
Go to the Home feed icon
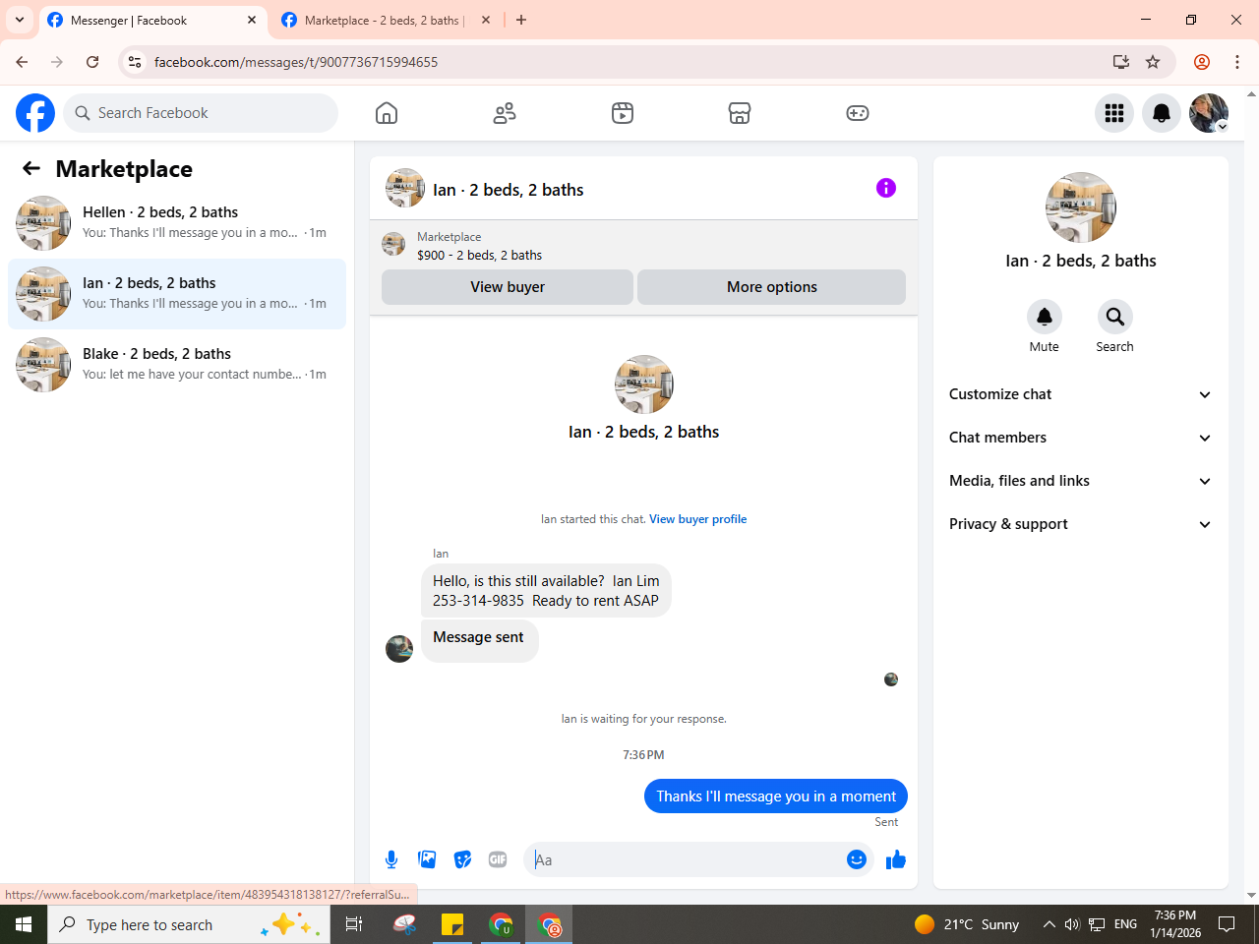(387, 113)
